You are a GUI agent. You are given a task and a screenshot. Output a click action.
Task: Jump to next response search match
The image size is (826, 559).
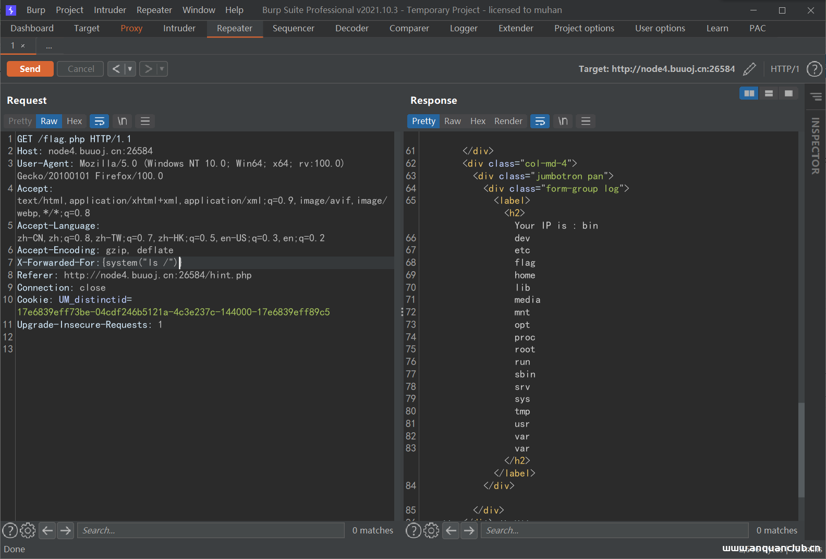pos(469,530)
